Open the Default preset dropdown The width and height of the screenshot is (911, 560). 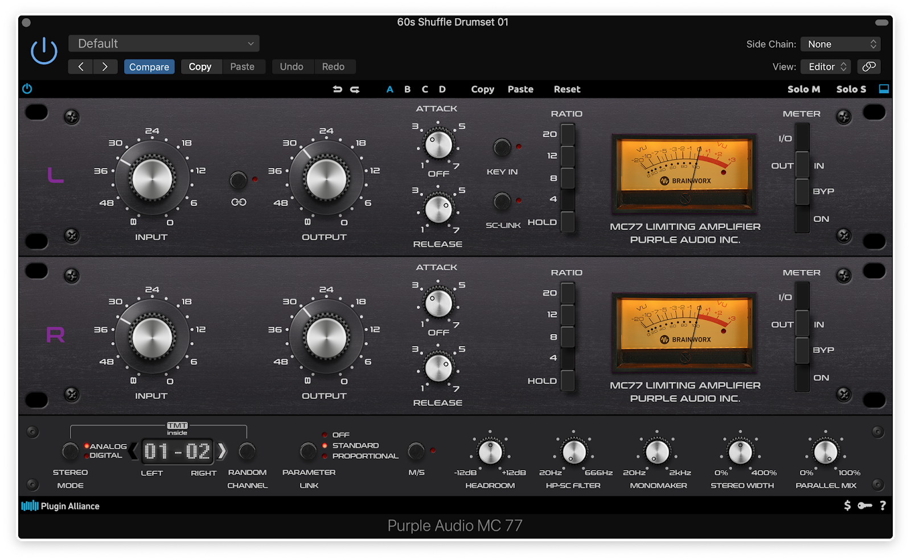click(x=164, y=44)
